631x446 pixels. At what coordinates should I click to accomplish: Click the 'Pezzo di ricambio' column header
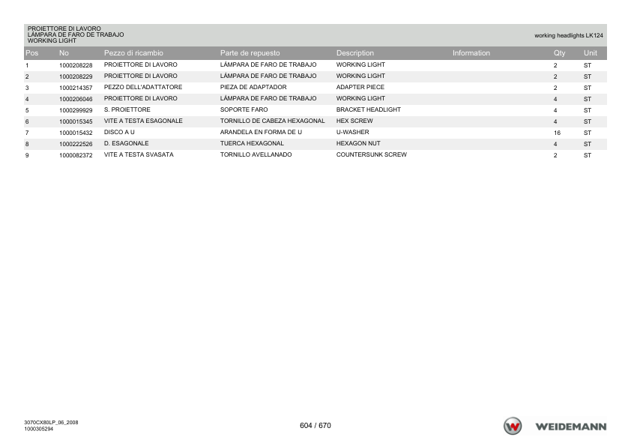click(133, 53)
